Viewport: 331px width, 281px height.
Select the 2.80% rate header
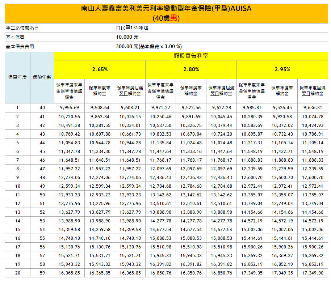[191, 69]
